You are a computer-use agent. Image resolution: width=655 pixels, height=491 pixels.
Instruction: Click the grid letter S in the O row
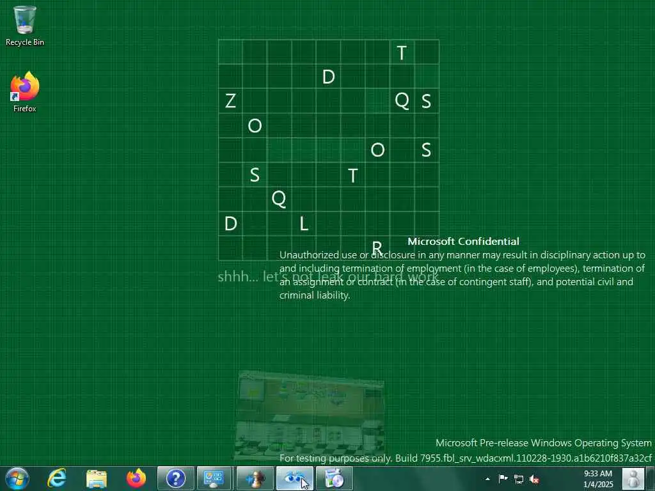(x=426, y=150)
